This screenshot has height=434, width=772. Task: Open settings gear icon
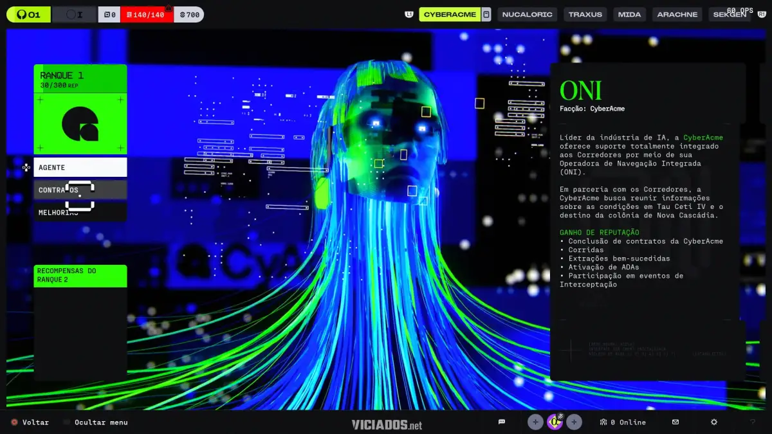(714, 422)
